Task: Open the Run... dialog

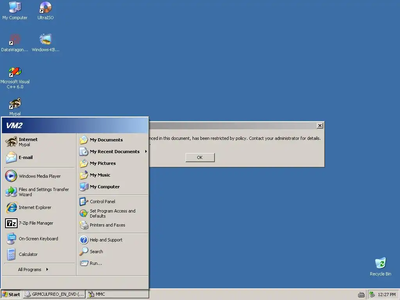Action: (113, 263)
